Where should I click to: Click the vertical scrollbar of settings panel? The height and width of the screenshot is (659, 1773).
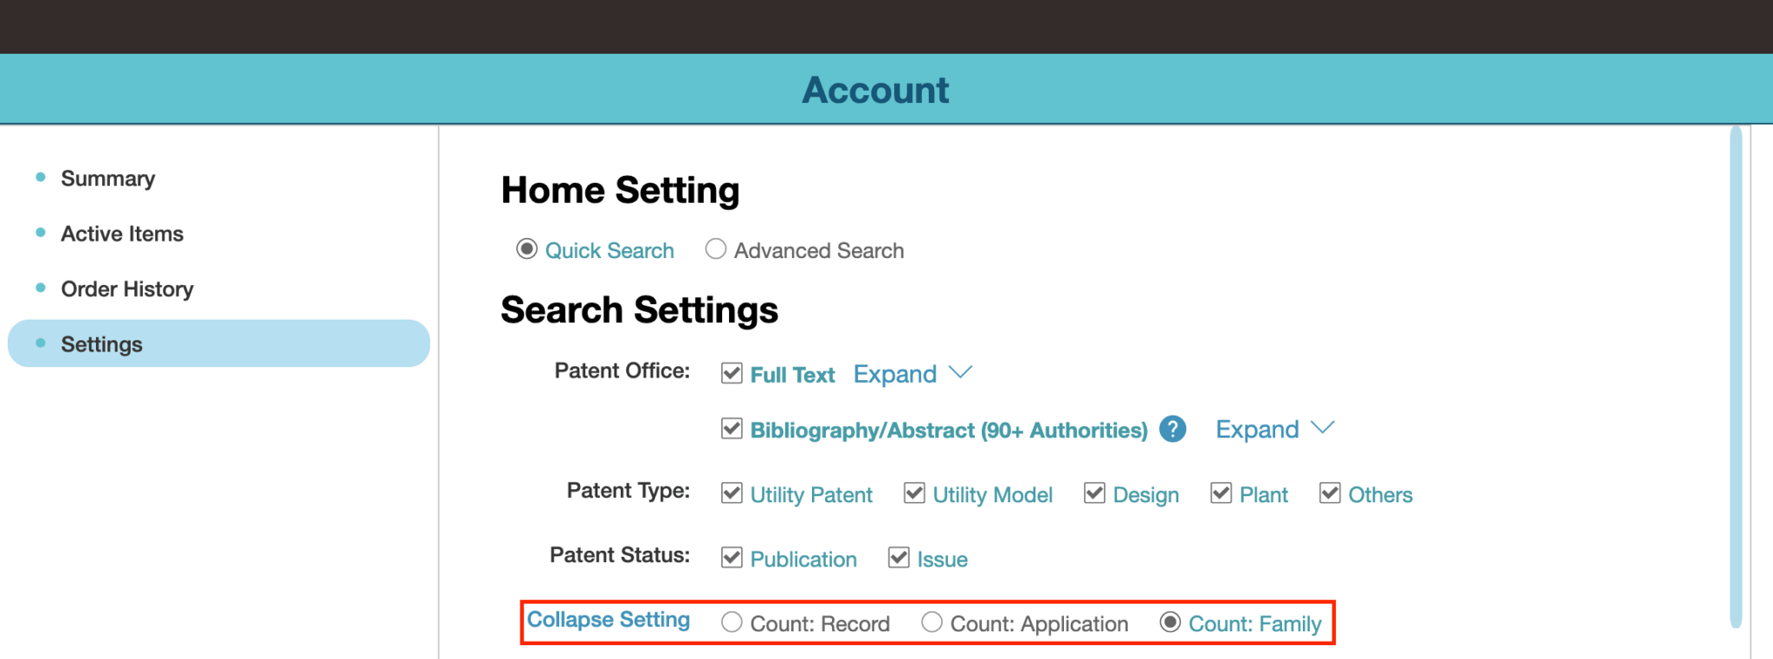tap(1736, 377)
